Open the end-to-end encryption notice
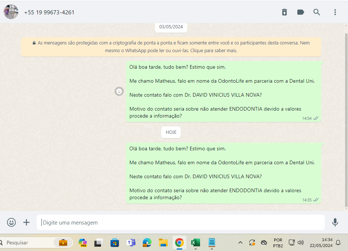The width and height of the screenshot is (348, 251). 171,47
